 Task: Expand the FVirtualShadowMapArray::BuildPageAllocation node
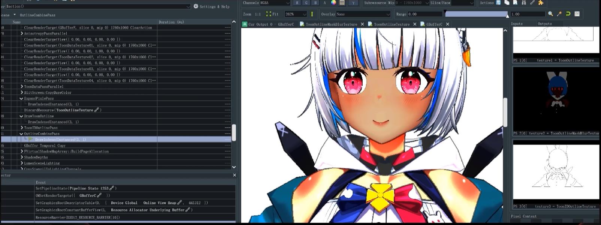(22, 151)
